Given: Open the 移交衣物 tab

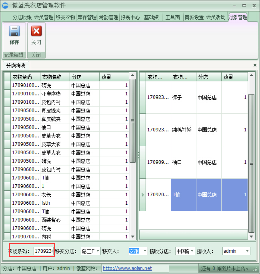Looking at the screenshot, I should (66, 17).
